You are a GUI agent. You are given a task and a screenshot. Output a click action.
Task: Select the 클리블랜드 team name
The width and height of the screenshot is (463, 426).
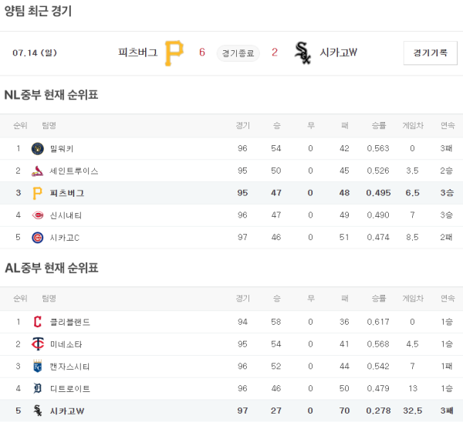pyautogui.click(x=70, y=322)
